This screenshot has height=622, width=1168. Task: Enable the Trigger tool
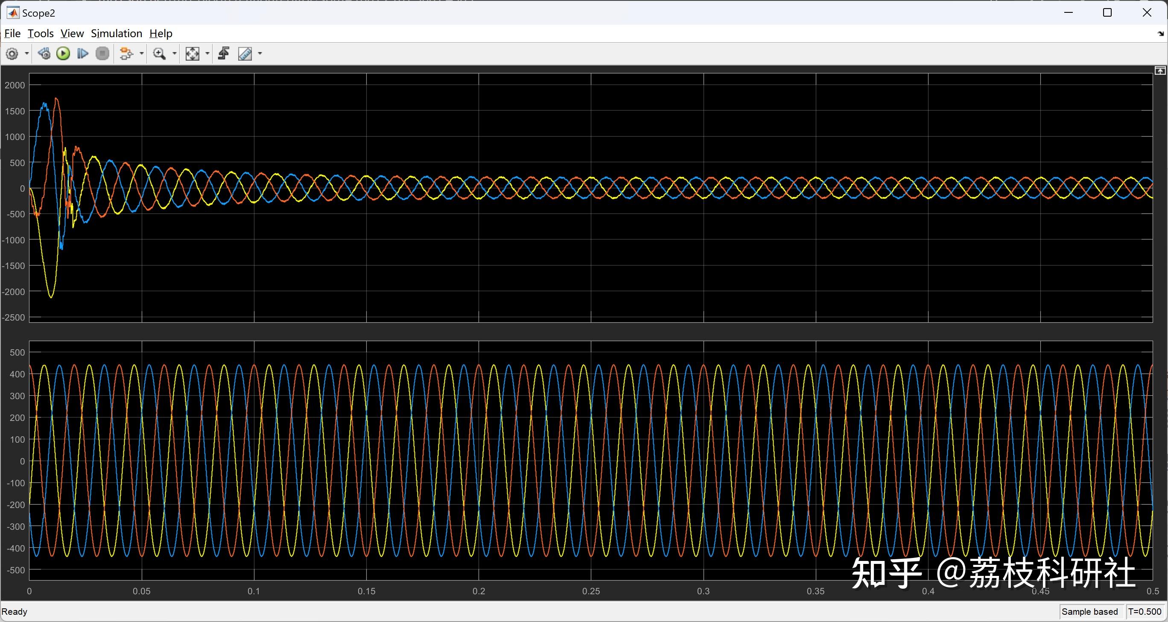click(x=223, y=53)
